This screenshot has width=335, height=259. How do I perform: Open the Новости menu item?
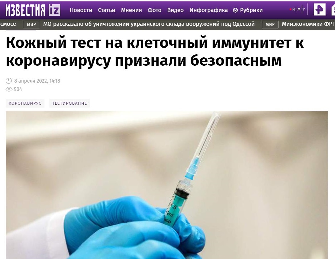81,10
